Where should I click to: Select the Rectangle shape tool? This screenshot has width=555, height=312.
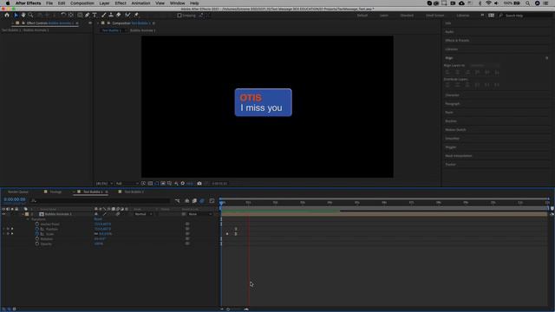coord(80,16)
